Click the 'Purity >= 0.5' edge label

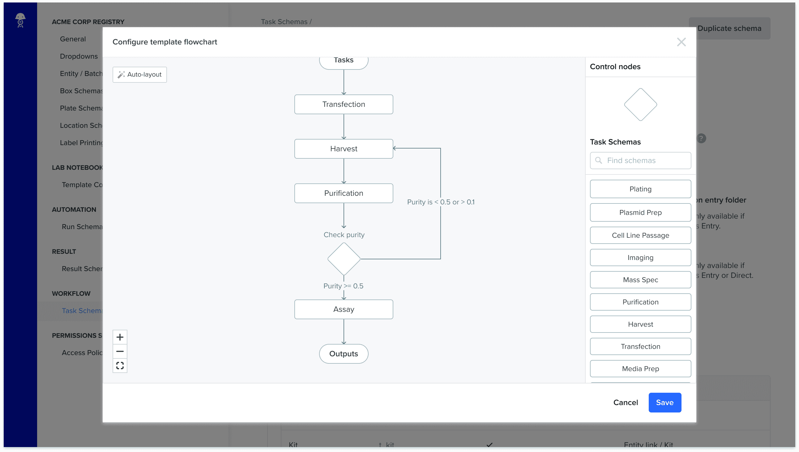[343, 286]
